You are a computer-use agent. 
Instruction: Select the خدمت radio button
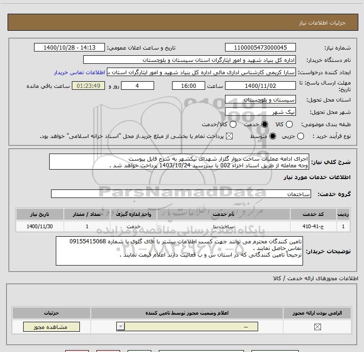pos(265,124)
